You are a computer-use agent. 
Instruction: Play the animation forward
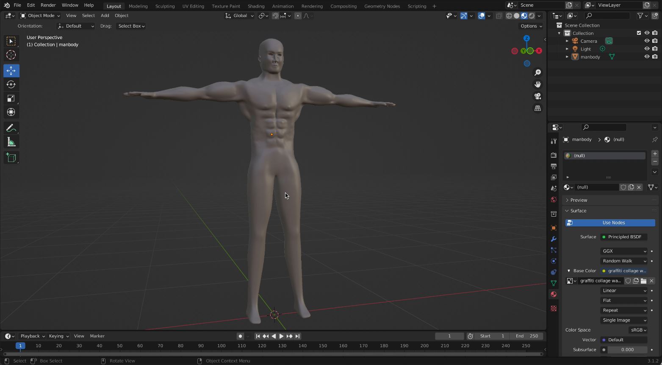281,336
